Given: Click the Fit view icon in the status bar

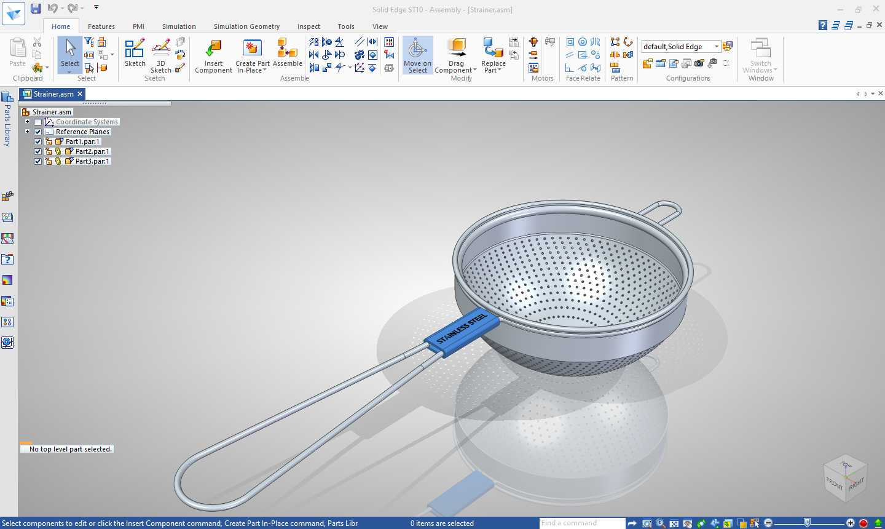Looking at the screenshot, I should (674, 523).
